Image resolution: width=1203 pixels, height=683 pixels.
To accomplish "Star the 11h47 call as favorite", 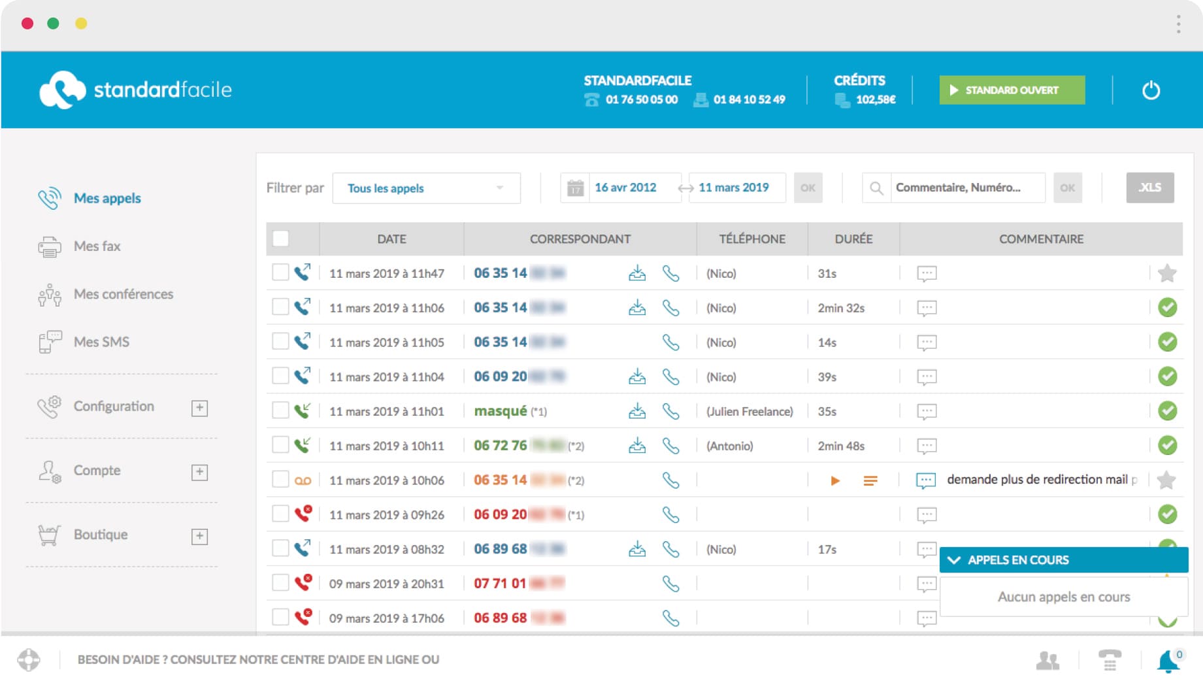I will [x=1167, y=273].
